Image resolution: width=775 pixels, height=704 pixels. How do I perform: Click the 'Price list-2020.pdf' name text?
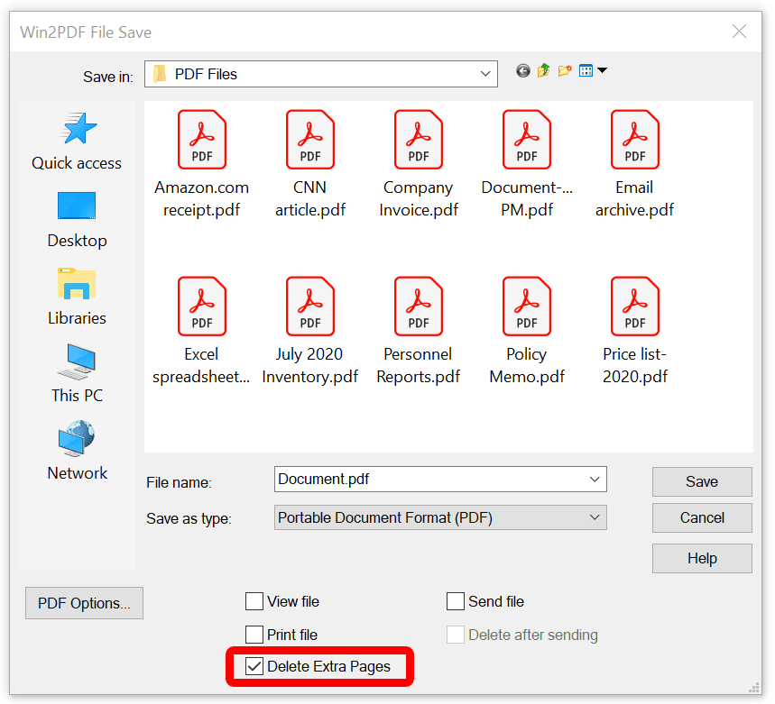[634, 365]
